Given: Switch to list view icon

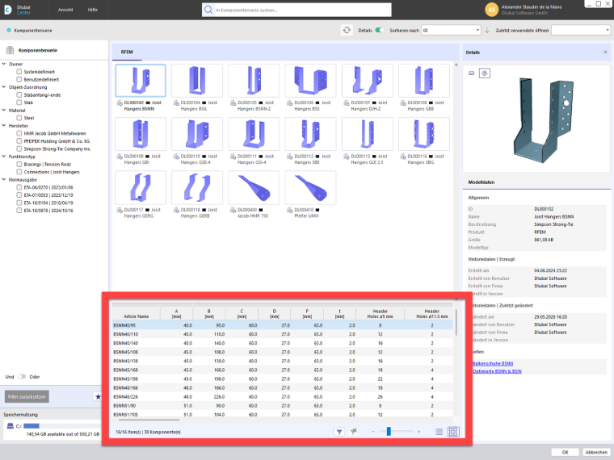Looking at the screenshot, I should pyautogui.click(x=439, y=432).
